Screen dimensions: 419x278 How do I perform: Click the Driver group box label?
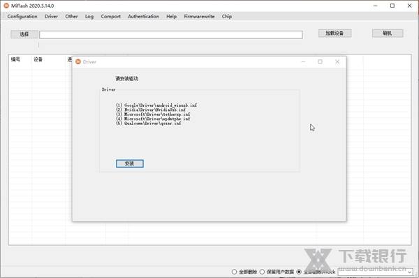108,89
